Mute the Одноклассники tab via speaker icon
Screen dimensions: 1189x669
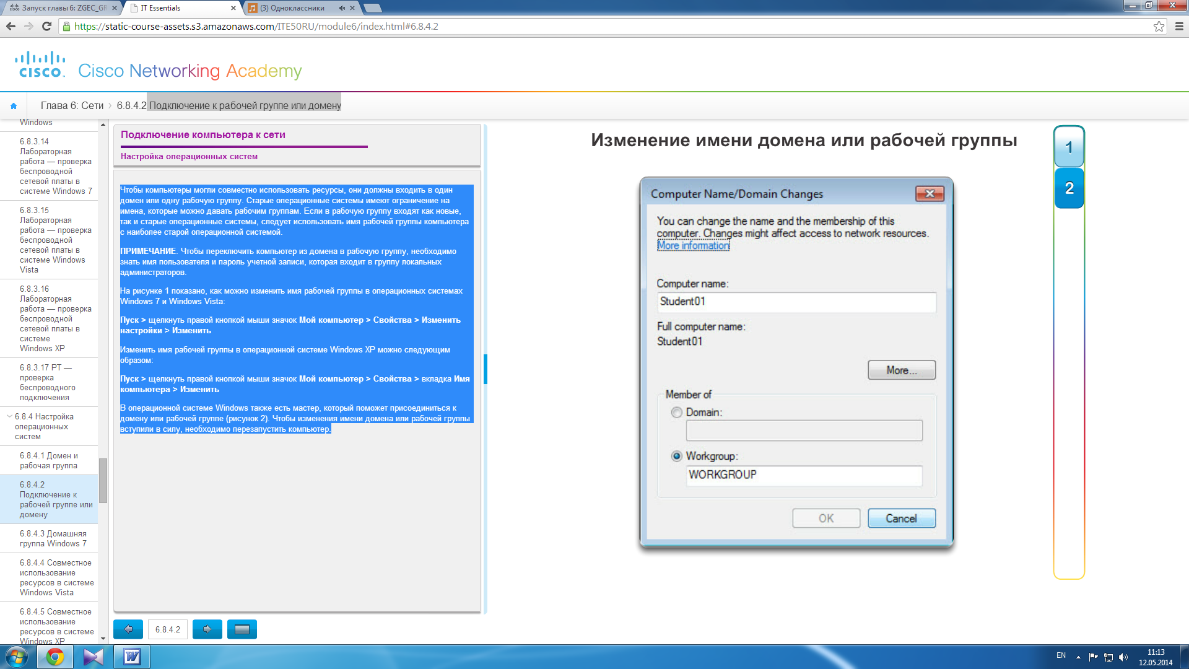(342, 8)
